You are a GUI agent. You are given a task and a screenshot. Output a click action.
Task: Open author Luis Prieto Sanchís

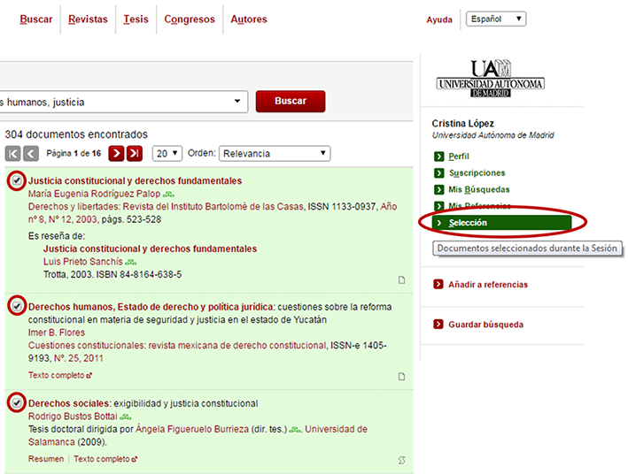point(83,262)
